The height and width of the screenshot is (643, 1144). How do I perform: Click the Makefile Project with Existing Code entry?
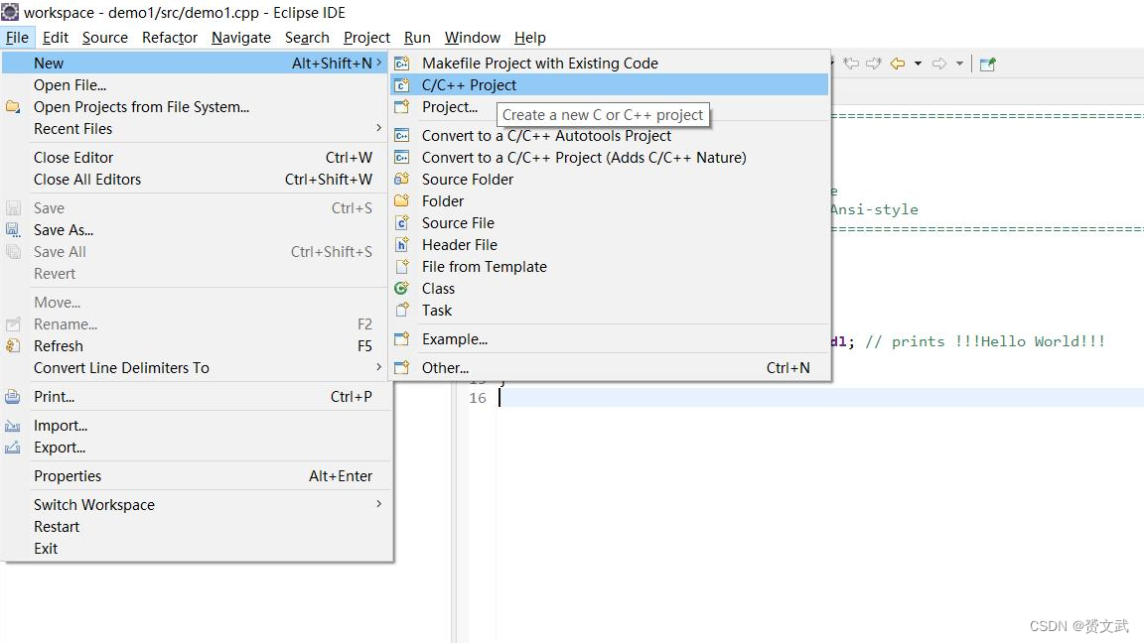610,64
